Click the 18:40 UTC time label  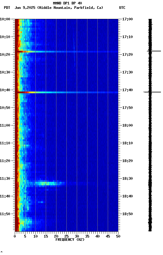pos(128,196)
